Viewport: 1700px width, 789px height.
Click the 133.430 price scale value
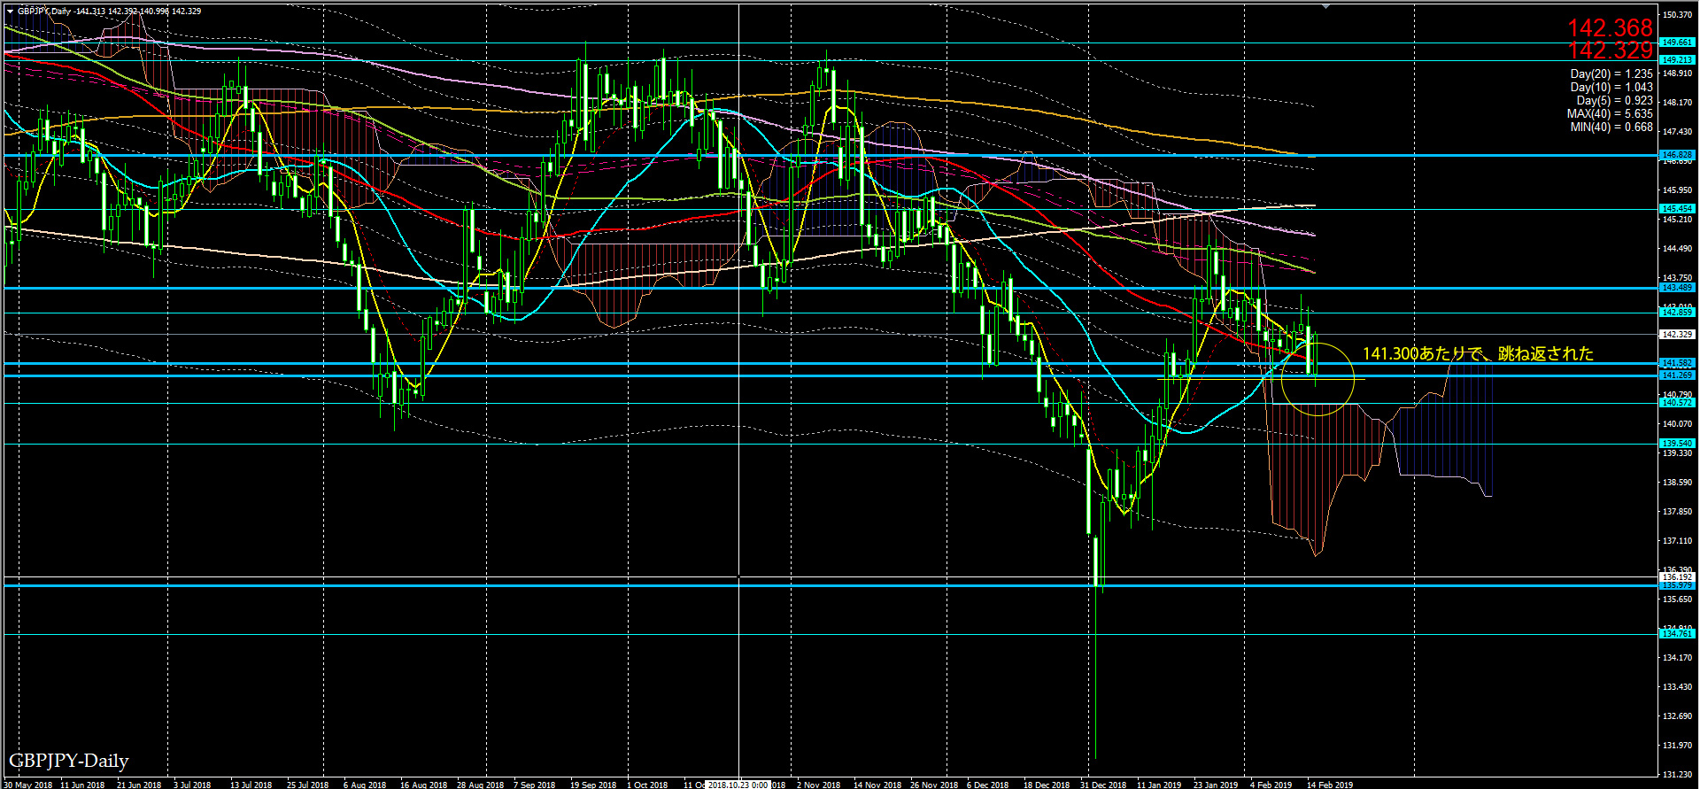pos(1677,687)
